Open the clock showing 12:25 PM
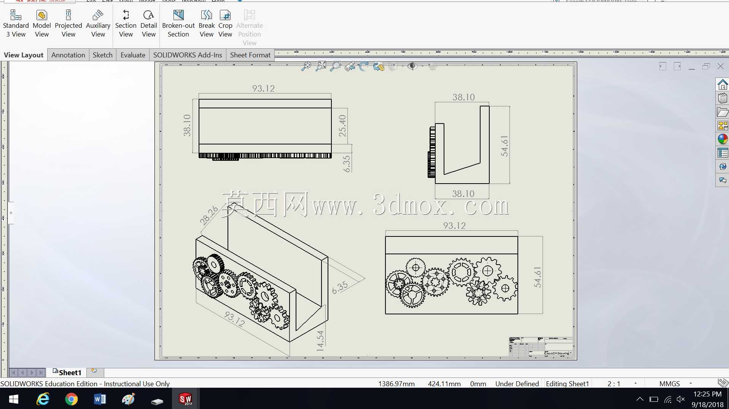Image resolution: width=729 pixels, height=409 pixels. (x=707, y=399)
